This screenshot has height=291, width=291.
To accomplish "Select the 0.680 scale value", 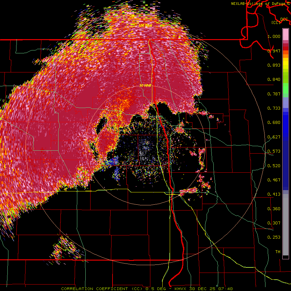I will [274, 123].
